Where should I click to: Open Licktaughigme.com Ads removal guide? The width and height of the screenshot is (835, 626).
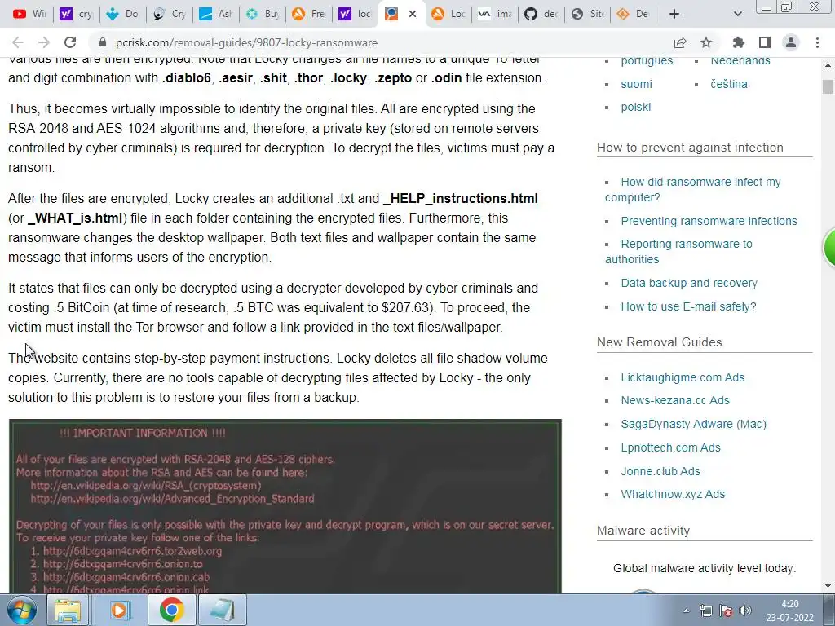tap(683, 377)
